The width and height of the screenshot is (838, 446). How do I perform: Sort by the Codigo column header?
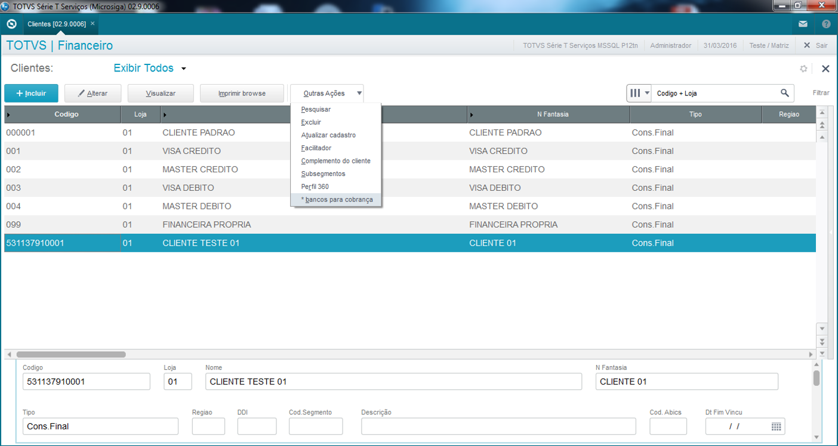(x=66, y=114)
